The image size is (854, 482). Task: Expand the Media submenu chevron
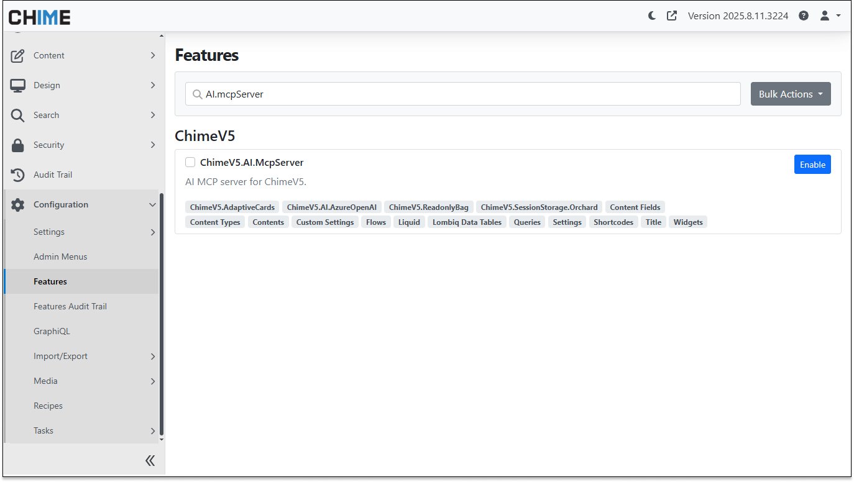coord(153,381)
